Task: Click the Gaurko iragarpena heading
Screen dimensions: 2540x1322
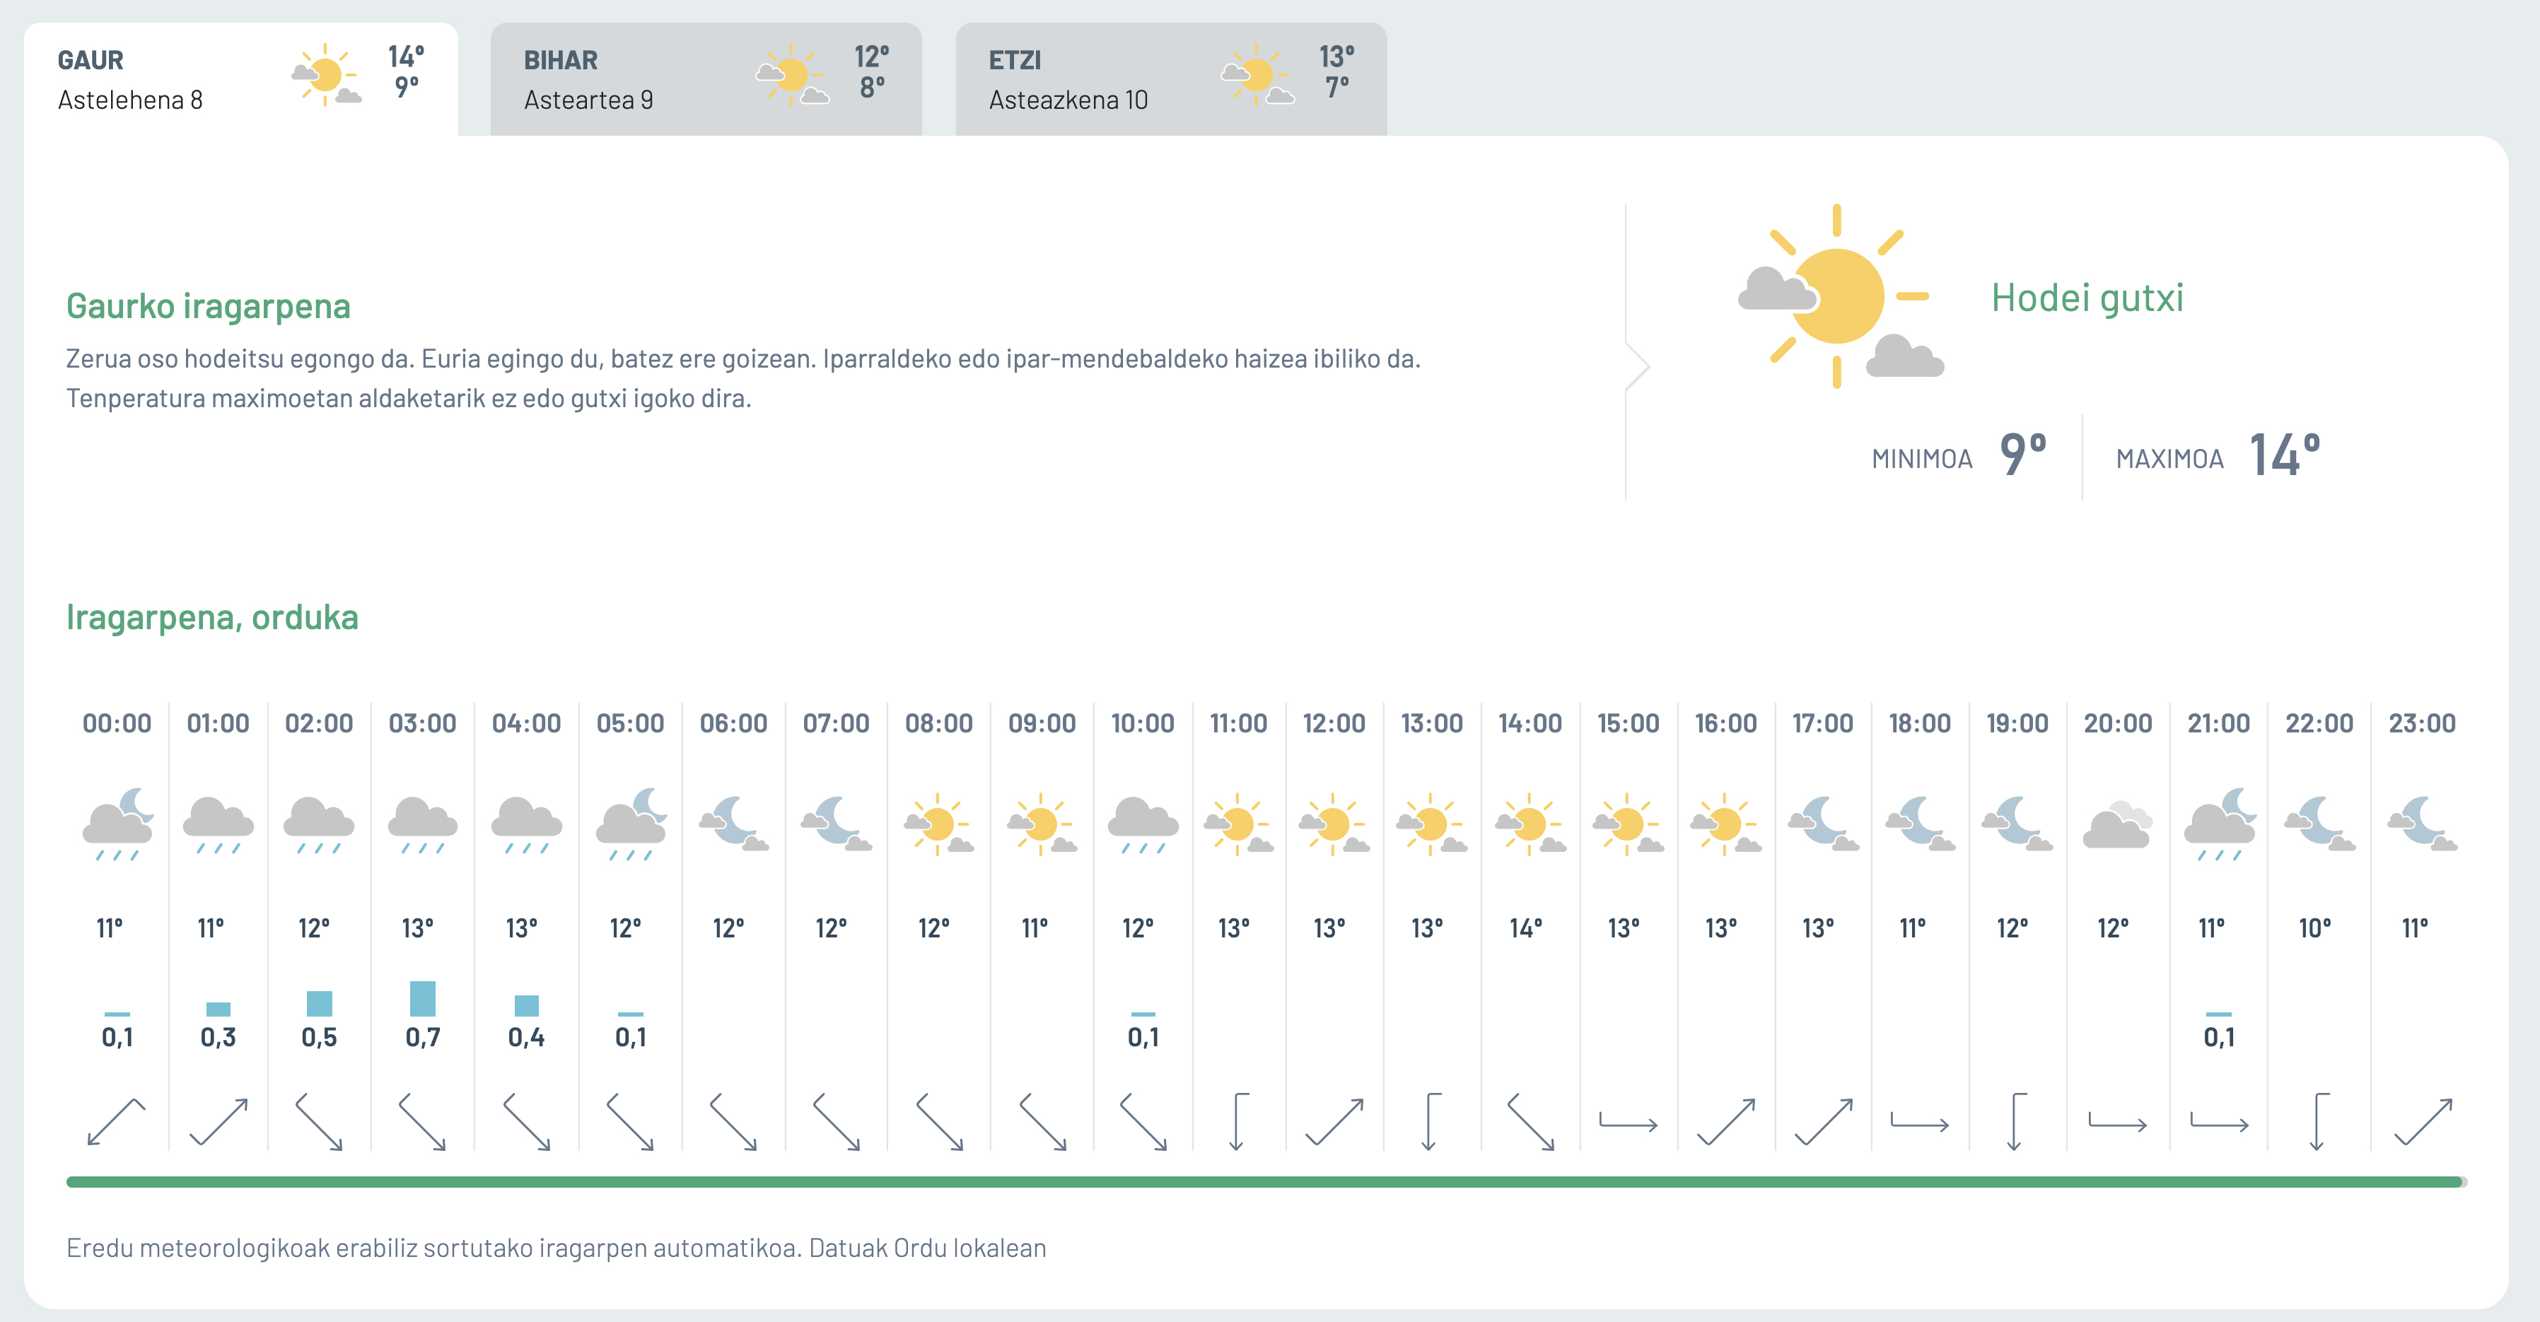Action: point(208,305)
